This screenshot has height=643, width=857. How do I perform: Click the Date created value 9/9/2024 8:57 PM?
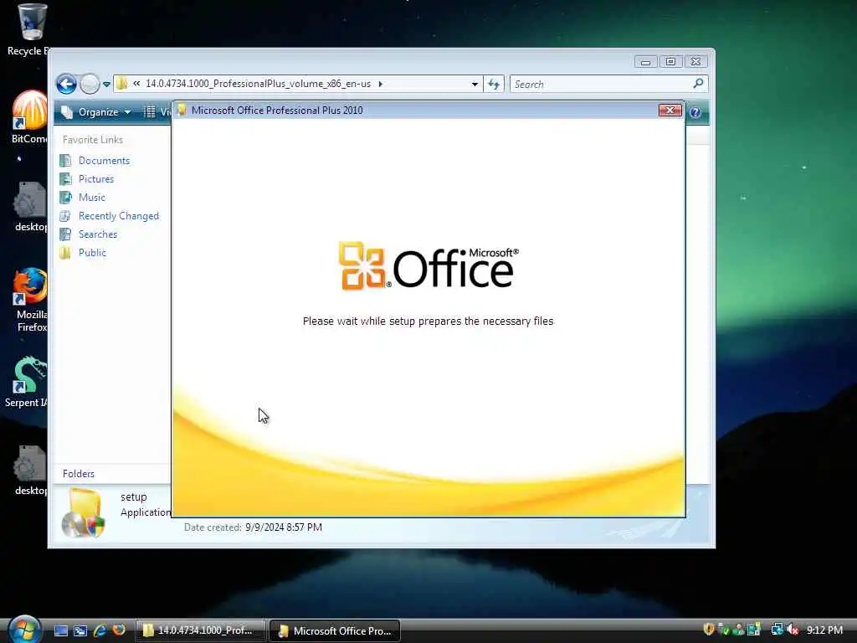[283, 527]
